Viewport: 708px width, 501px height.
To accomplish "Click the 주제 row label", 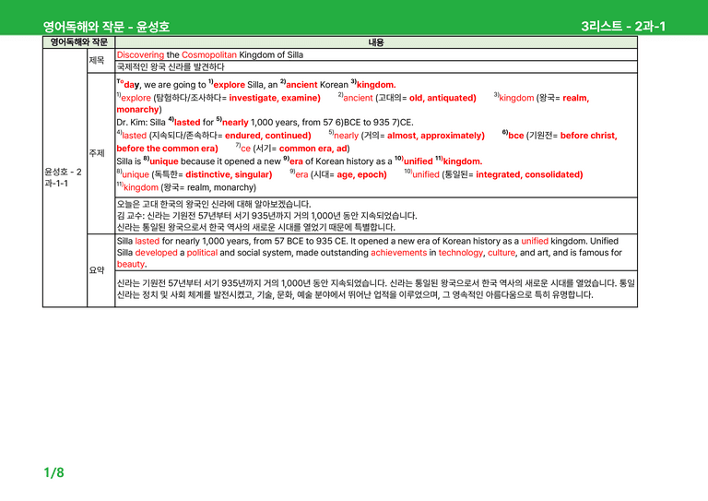I will coord(97,153).
